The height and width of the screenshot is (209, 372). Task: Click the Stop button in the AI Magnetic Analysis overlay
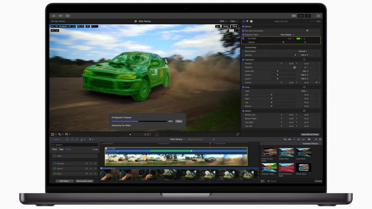coord(179,121)
